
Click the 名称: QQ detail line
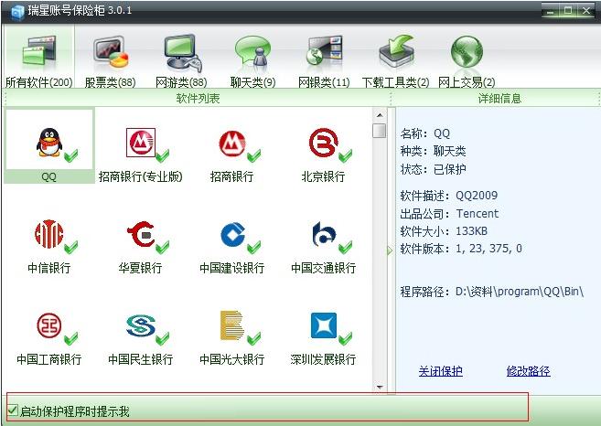pyautogui.click(x=425, y=133)
